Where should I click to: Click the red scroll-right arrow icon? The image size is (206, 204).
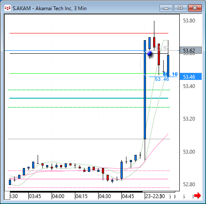click(198, 196)
